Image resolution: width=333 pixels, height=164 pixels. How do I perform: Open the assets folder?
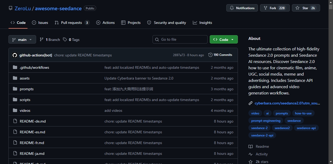(x=25, y=78)
